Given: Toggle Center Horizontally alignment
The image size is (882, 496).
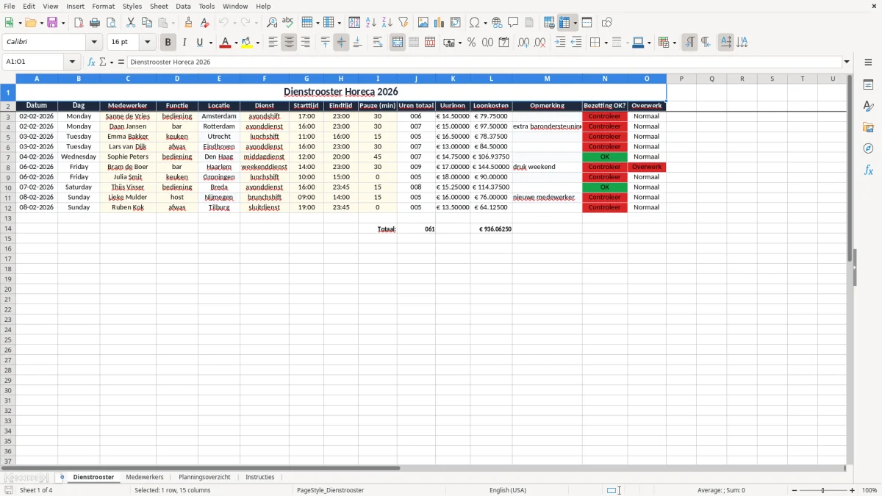Looking at the screenshot, I should pyautogui.click(x=289, y=43).
